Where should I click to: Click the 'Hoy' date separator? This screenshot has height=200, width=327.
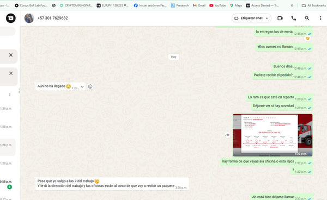click(173, 57)
